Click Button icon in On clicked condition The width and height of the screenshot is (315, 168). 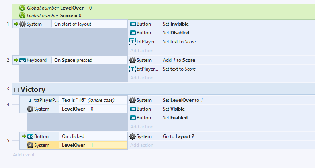(x=31, y=136)
